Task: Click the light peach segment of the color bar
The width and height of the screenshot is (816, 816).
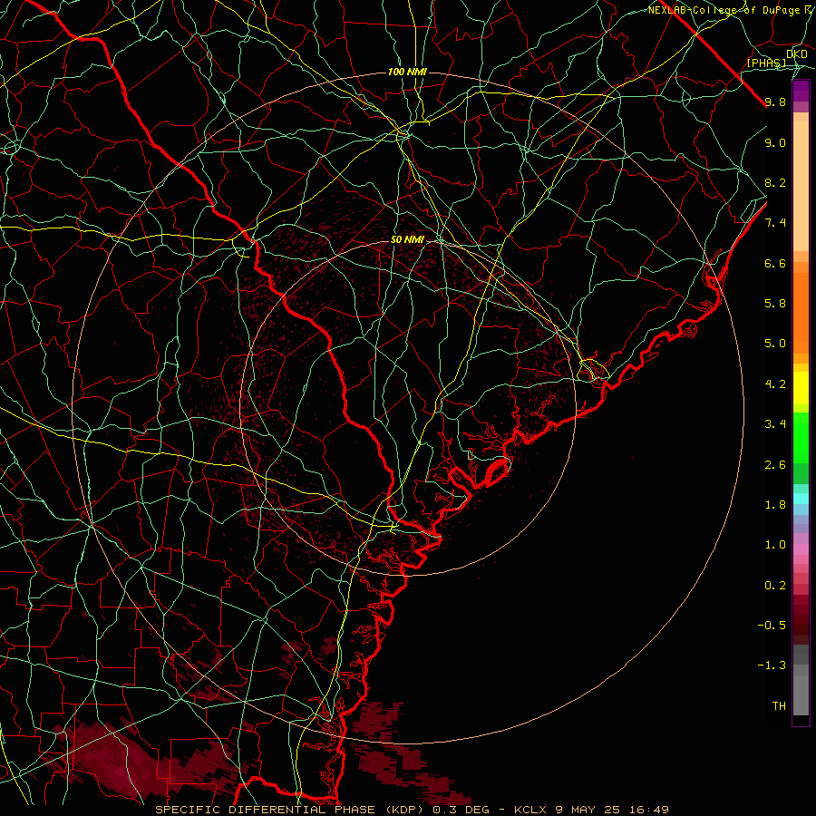Action: (801, 186)
